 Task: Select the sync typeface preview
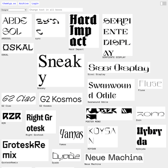click(50, 26)
